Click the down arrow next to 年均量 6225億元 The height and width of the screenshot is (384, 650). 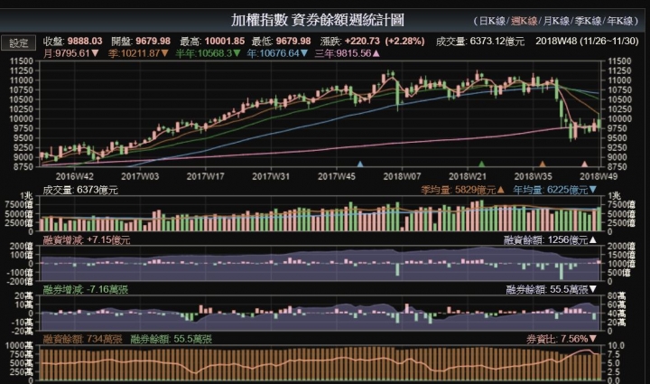point(593,190)
